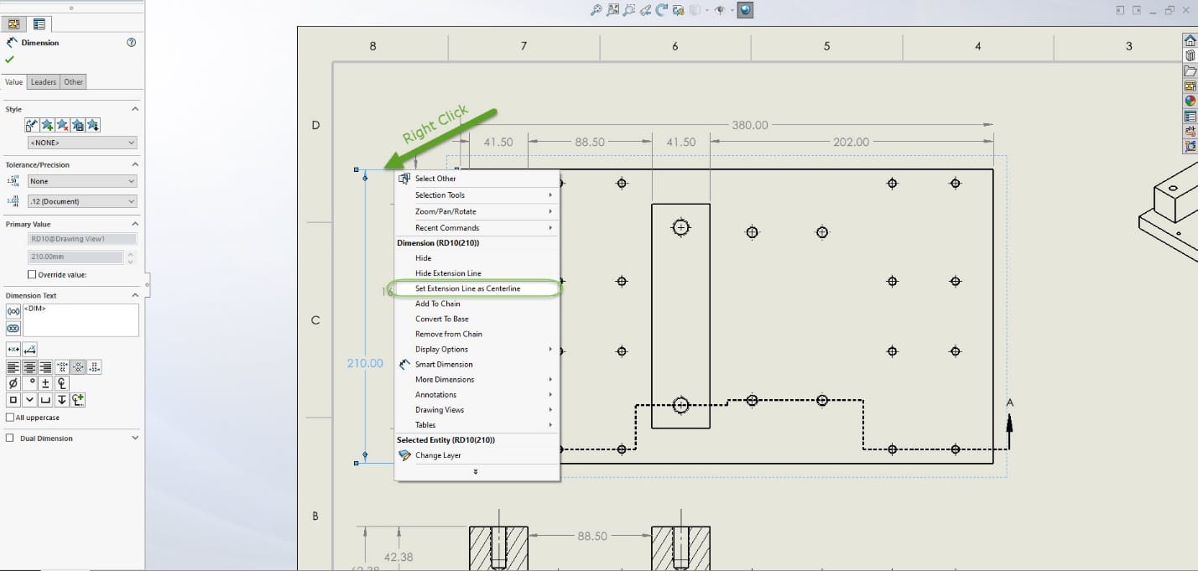Open Dimension help question mark
Viewport: 1198px width, 571px height.
click(x=131, y=43)
